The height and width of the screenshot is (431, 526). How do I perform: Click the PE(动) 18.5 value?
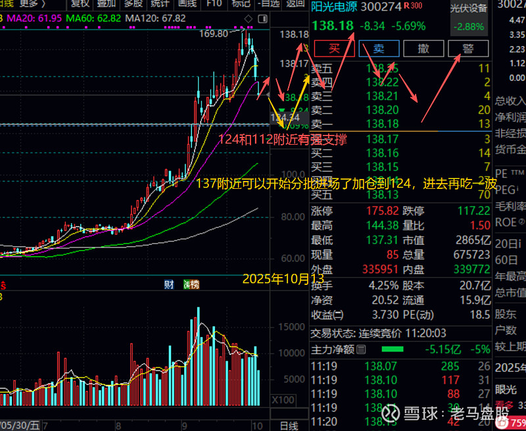(x=480, y=315)
